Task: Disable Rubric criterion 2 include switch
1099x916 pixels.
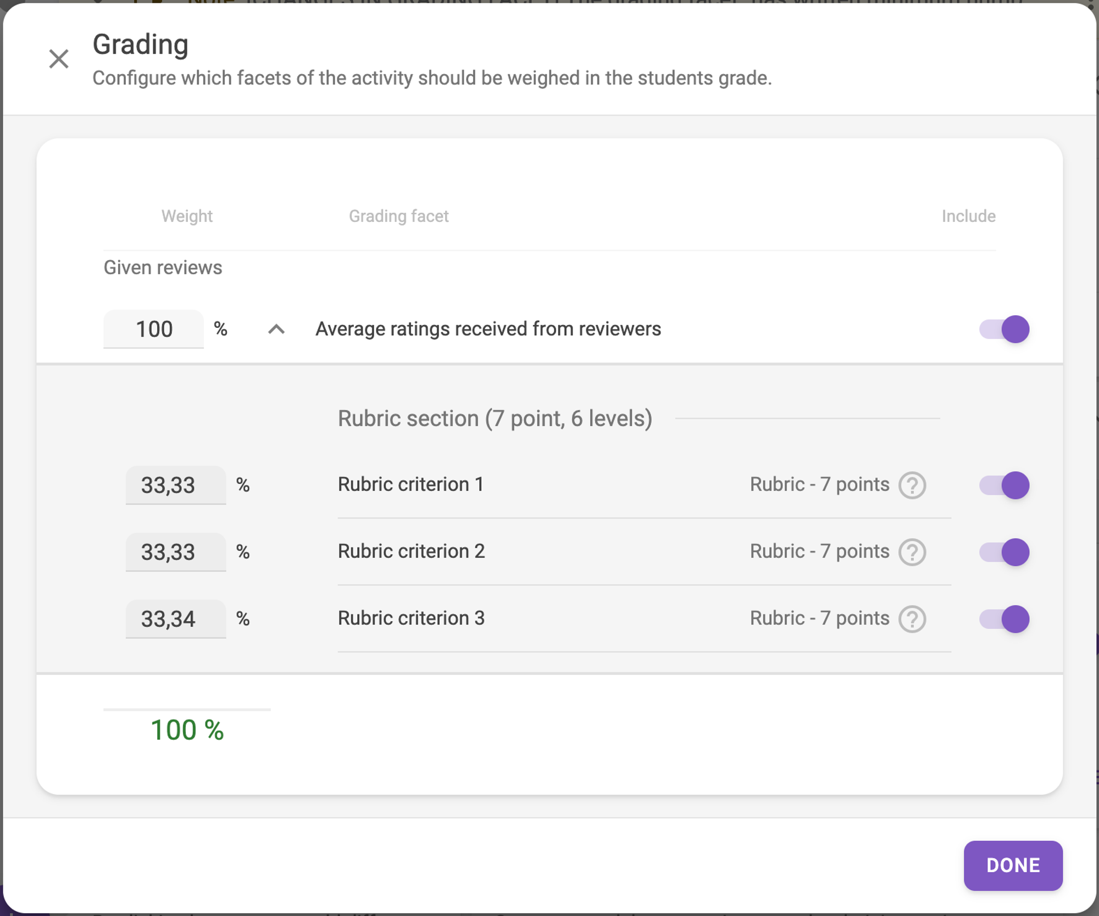Action: coord(1004,552)
